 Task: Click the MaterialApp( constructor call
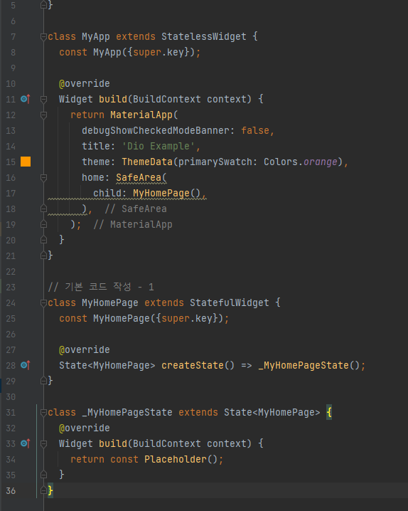pos(144,115)
